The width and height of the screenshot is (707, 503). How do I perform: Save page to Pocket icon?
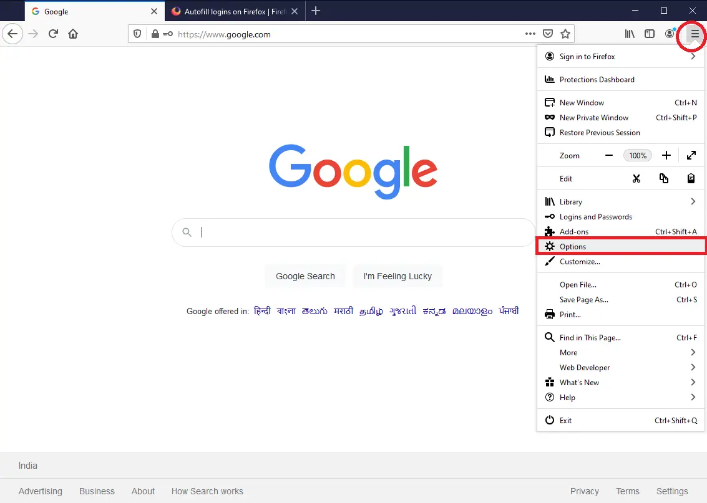(548, 34)
